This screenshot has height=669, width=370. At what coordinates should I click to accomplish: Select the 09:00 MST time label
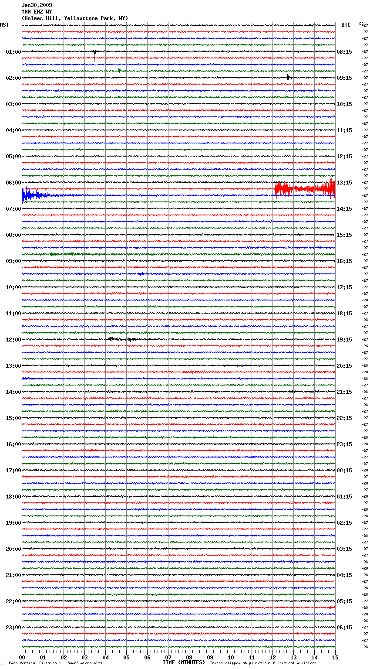13,261
